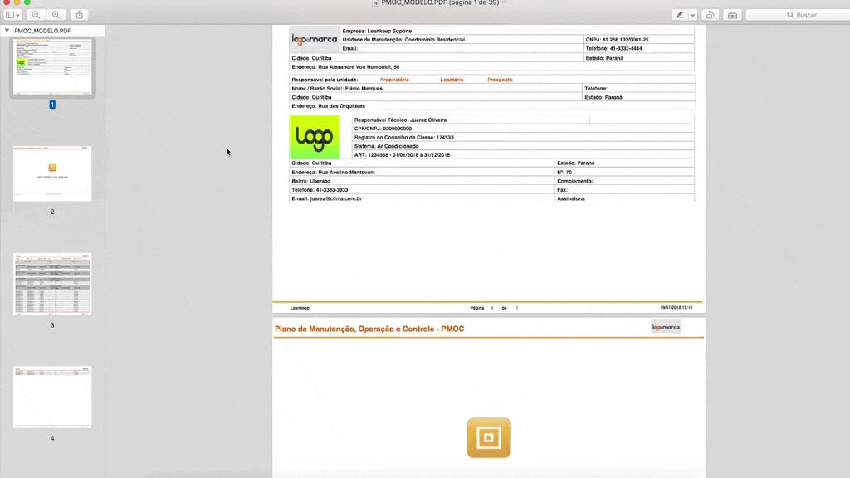
Task: Select the highlight pen tool
Action: click(680, 15)
